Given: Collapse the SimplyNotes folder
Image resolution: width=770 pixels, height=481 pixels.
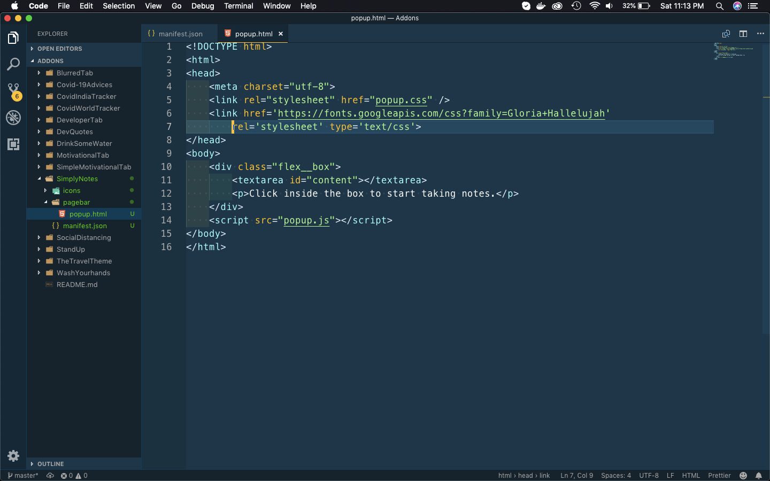Looking at the screenshot, I should coord(84,179).
